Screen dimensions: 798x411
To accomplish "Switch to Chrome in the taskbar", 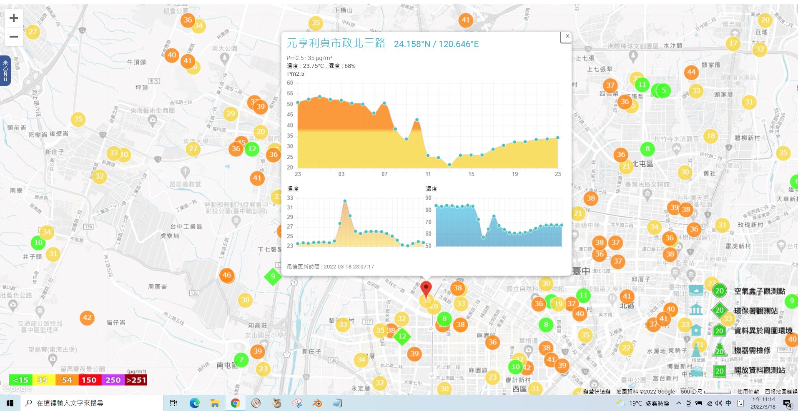I will 235,403.
